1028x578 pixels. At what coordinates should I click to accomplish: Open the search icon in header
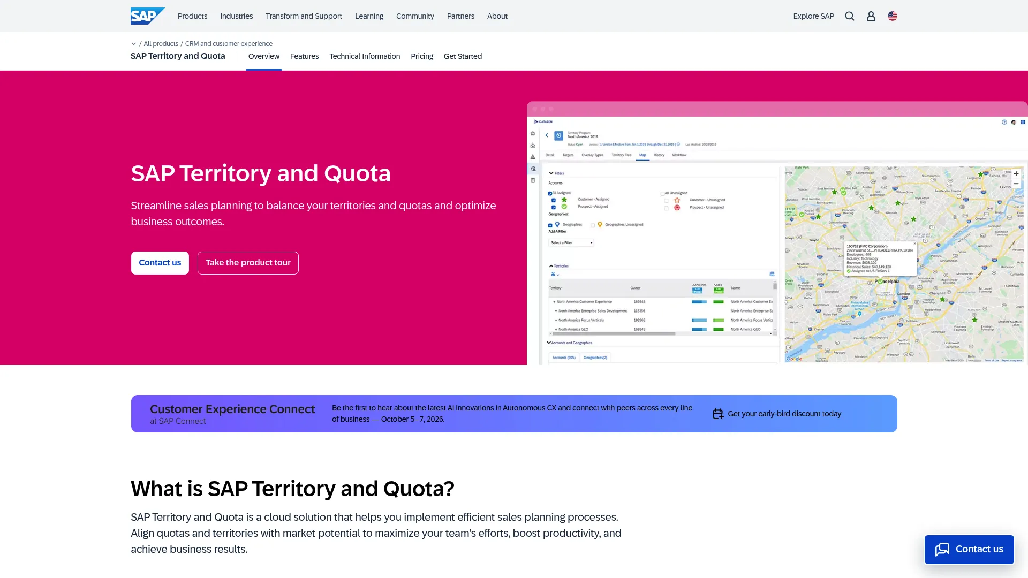tap(850, 16)
